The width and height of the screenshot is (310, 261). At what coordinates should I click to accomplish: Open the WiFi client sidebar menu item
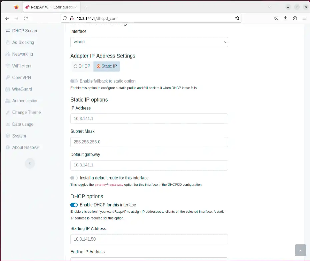[x=22, y=66]
